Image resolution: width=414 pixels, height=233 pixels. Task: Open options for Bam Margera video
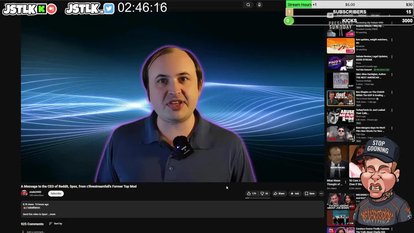tap(392, 128)
